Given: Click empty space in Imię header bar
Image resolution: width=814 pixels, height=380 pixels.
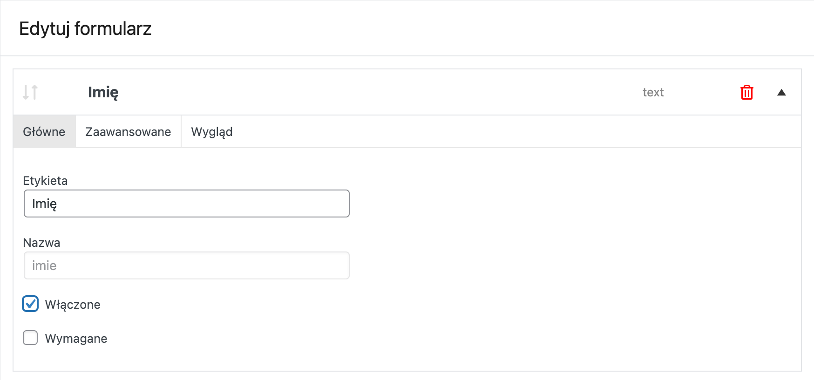Looking at the screenshot, I should pos(373,92).
